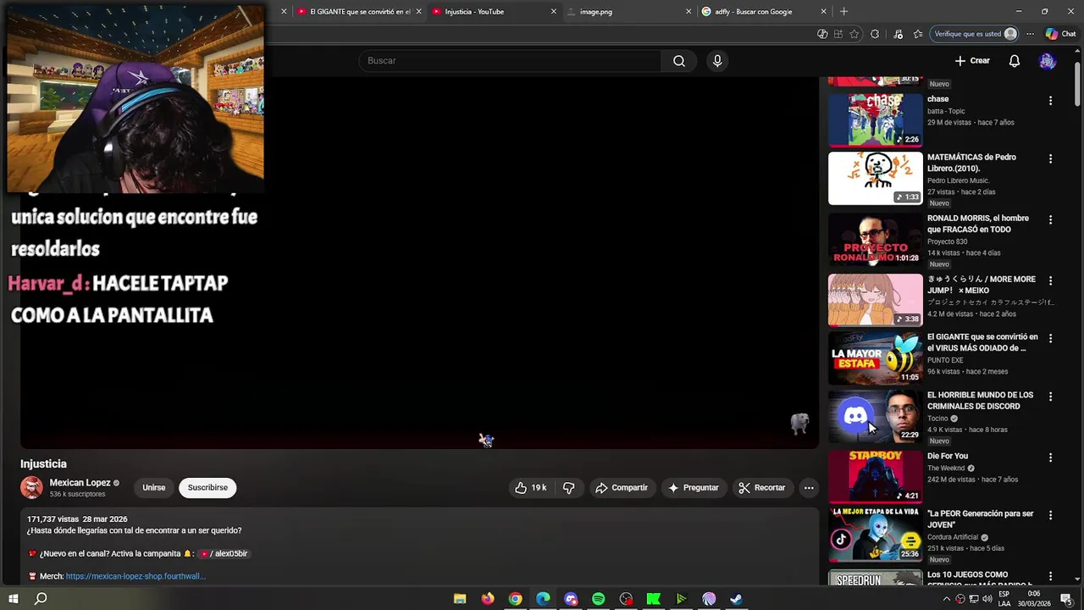Open Edge settings and more menu
The width and height of the screenshot is (1084, 610).
pos(1030,34)
